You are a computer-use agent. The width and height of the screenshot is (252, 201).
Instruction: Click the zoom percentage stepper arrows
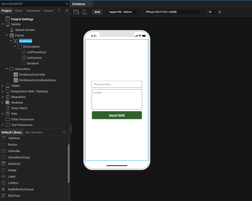[x=215, y=12]
